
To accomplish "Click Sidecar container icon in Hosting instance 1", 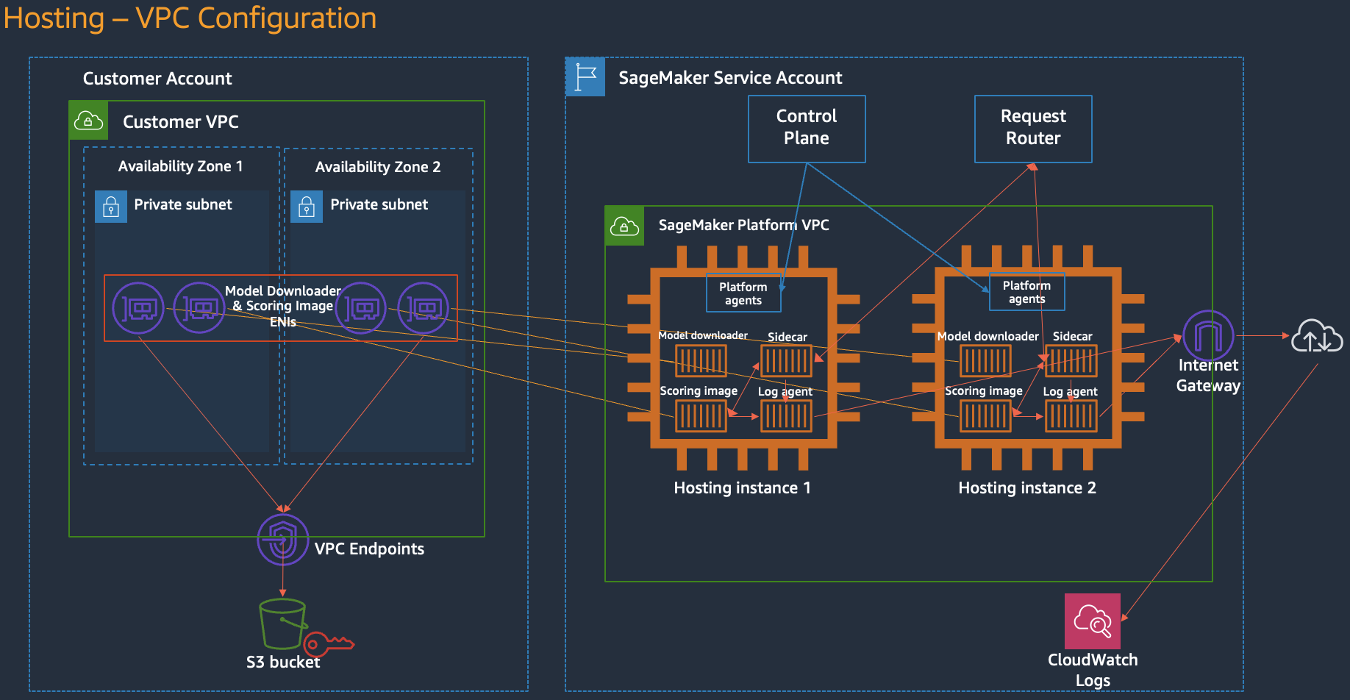I will coord(786,361).
